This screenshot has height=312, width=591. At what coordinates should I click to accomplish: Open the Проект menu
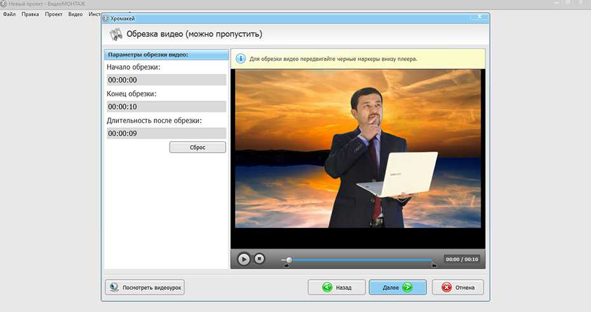pos(53,14)
